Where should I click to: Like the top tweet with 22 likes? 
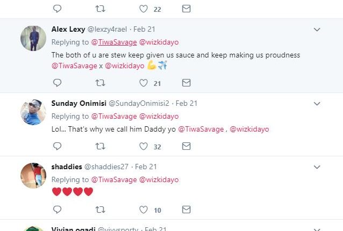144,9
